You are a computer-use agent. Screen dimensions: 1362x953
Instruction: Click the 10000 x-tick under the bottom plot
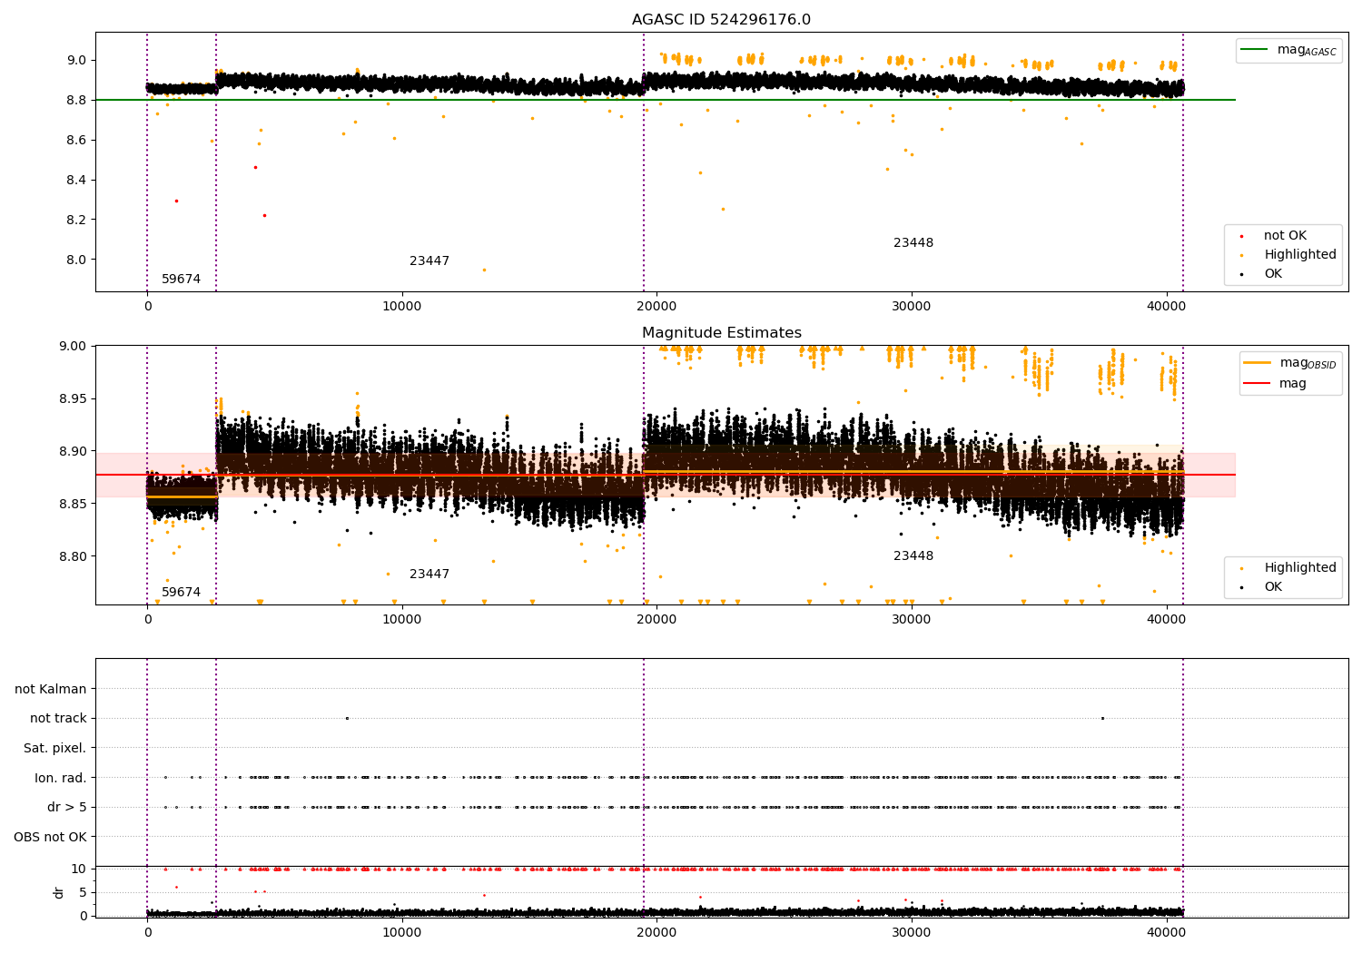point(401,932)
